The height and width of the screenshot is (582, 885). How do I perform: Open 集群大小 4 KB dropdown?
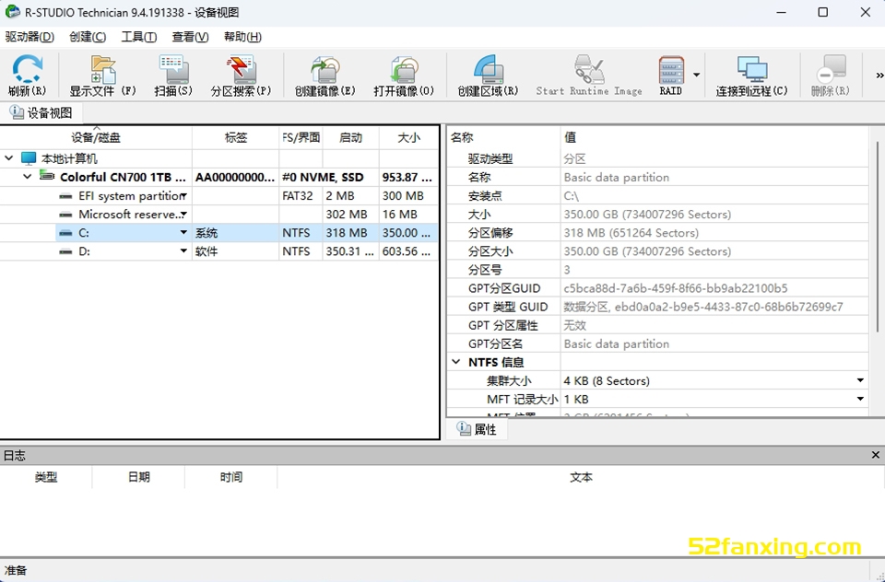click(860, 380)
